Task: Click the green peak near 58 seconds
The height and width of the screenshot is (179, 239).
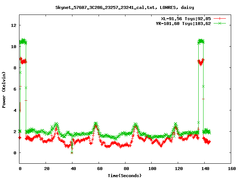Action: pyautogui.click(x=96, y=123)
